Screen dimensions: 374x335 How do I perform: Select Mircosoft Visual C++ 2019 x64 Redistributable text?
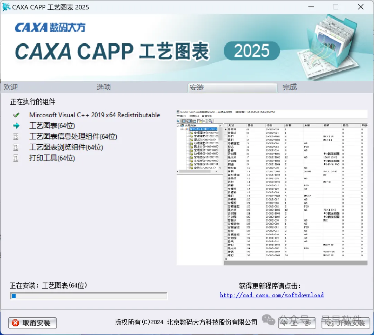95,115
